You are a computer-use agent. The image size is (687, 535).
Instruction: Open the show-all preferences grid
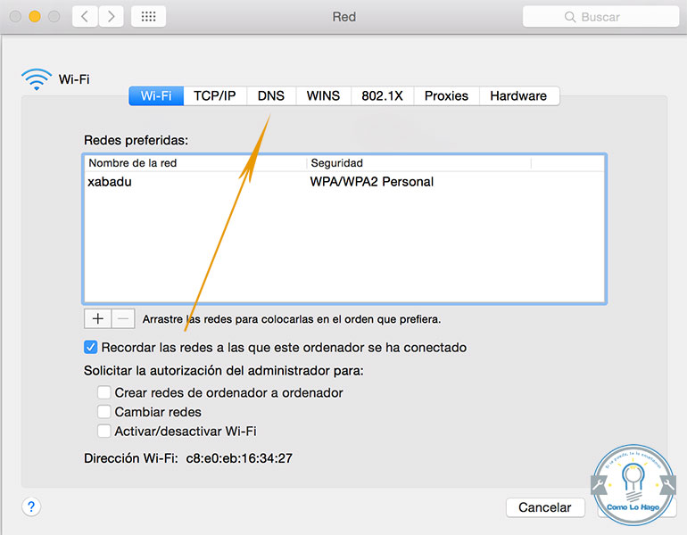[x=148, y=16]
